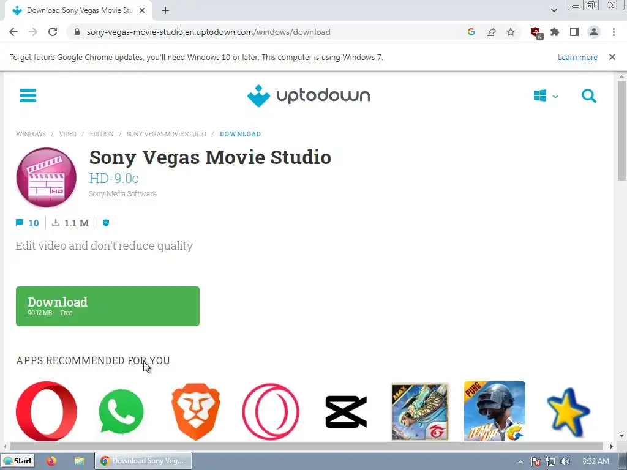Open the comments count showing 10
The image size is (627, 470).
(x=27, y=223)
